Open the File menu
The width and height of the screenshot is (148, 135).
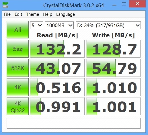[7, 14]
